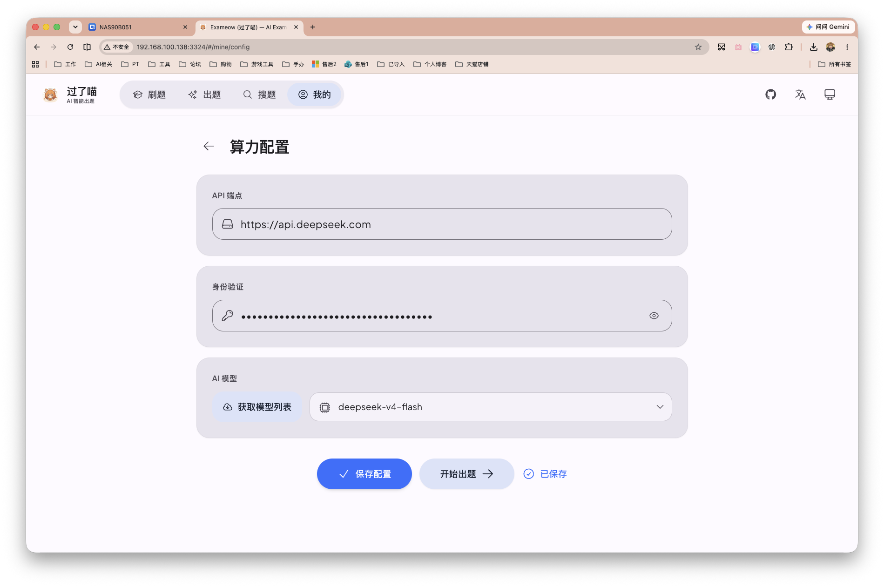Switch to the 搜题 tab

click(259, 94)
